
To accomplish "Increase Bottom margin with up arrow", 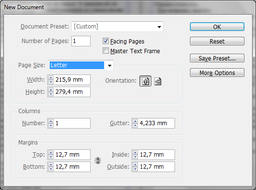I will tap(51, 165).
